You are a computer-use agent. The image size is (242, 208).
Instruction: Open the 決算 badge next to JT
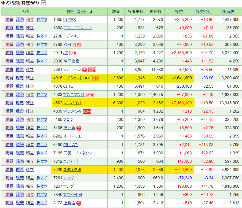click(73, 53)
